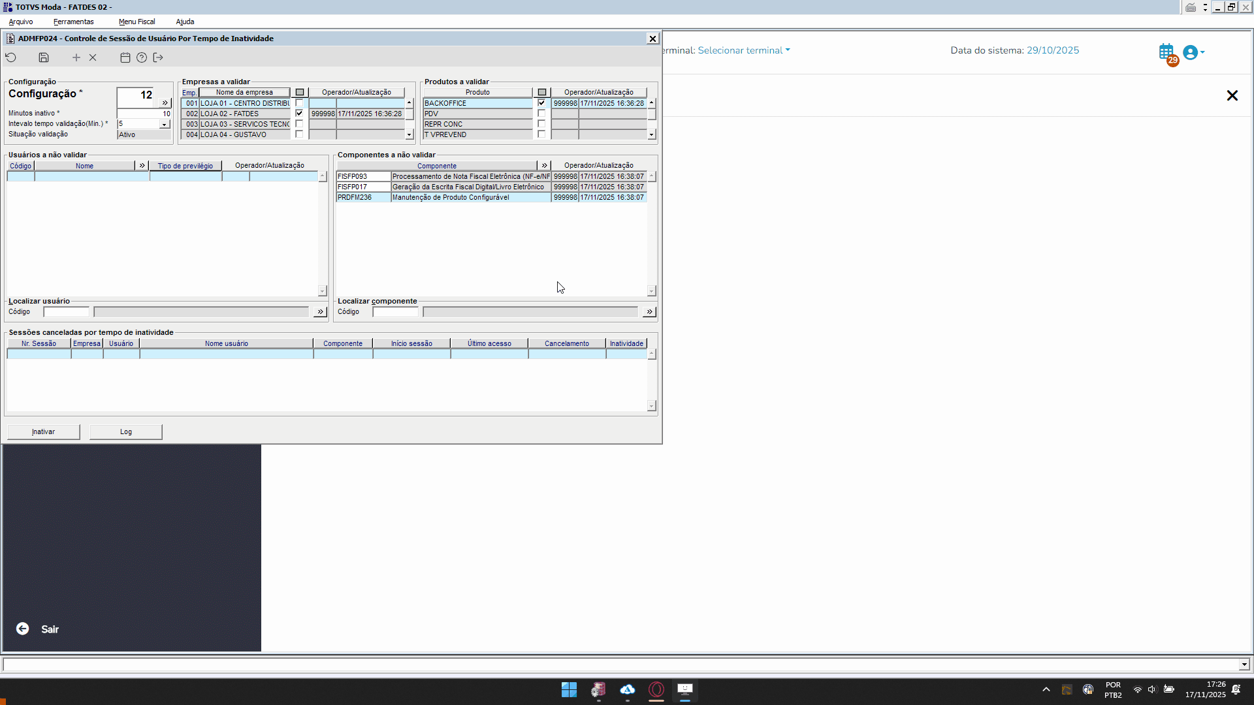The image size is (1254, 705).
Task: Click the Log button
Action: tap(126, 432)
